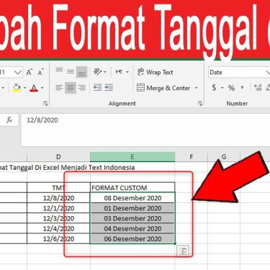Select column D header
Image resolution: width=270 pixels, height=270 pixels.
coord(58,157)
